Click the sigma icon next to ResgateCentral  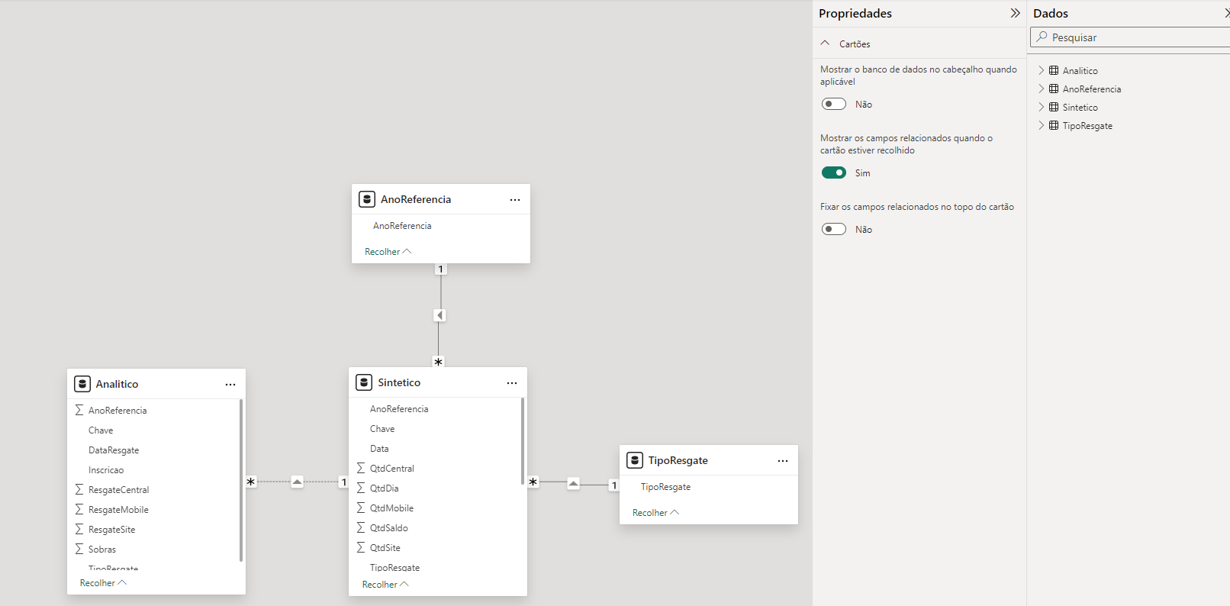79,489
